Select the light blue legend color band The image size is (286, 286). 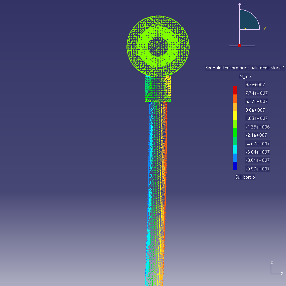pos(235,158)
